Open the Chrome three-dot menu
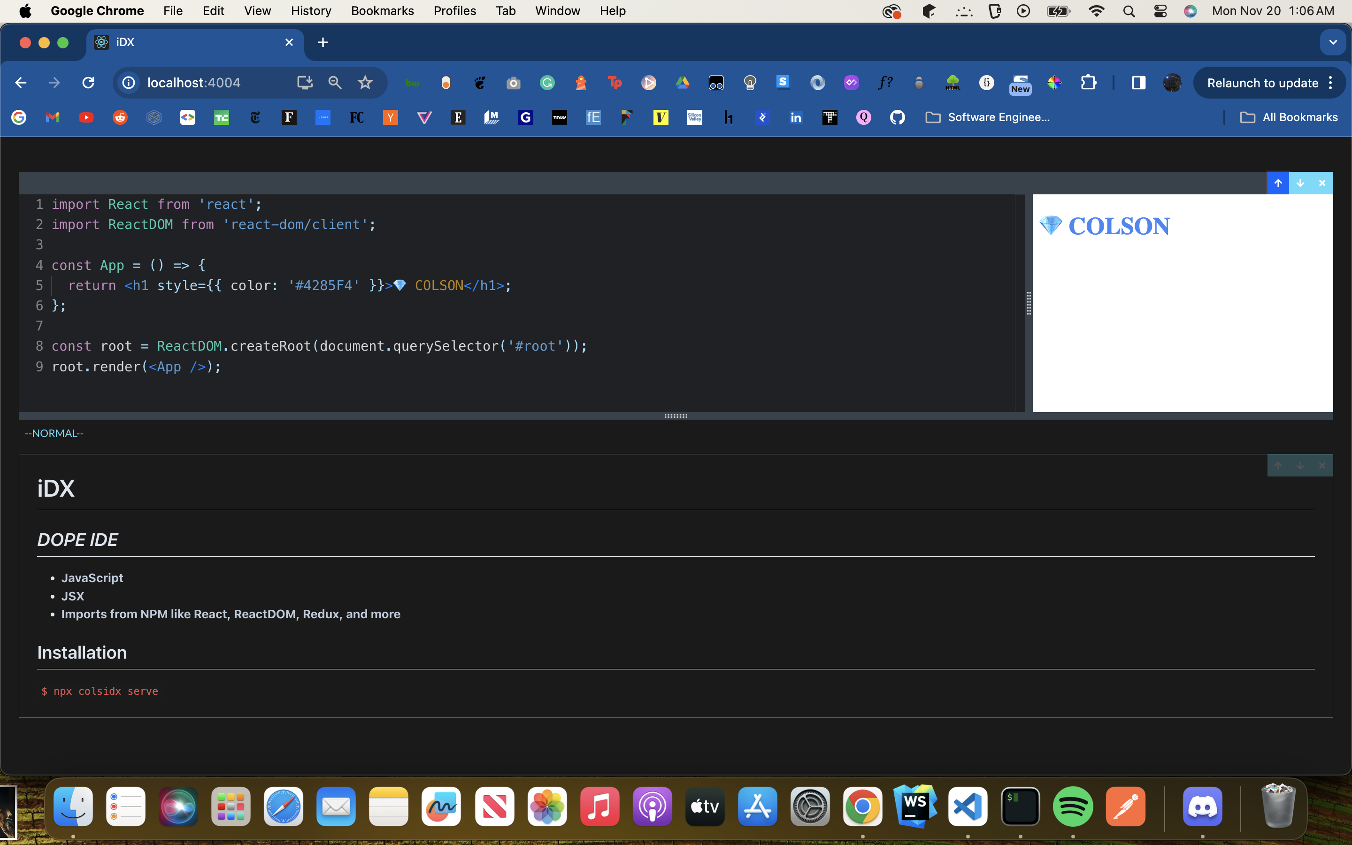This screenshot has width=1352, height=845. pyautogui.click(x=1331, y=83)
